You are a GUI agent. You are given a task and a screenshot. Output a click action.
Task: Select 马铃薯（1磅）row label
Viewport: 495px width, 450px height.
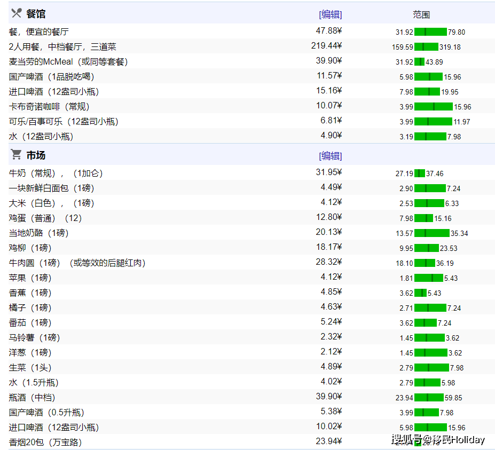point(34,338)
